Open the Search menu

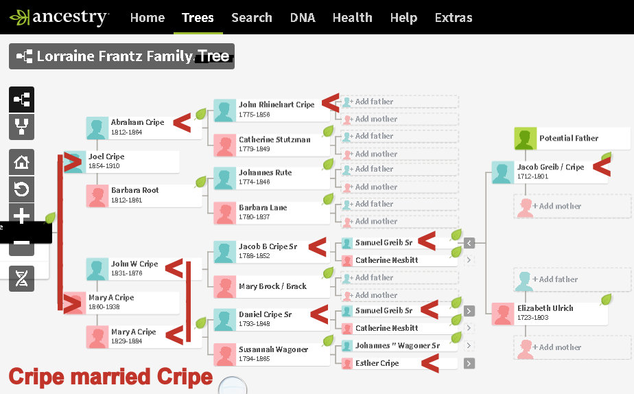pos(252,18)
